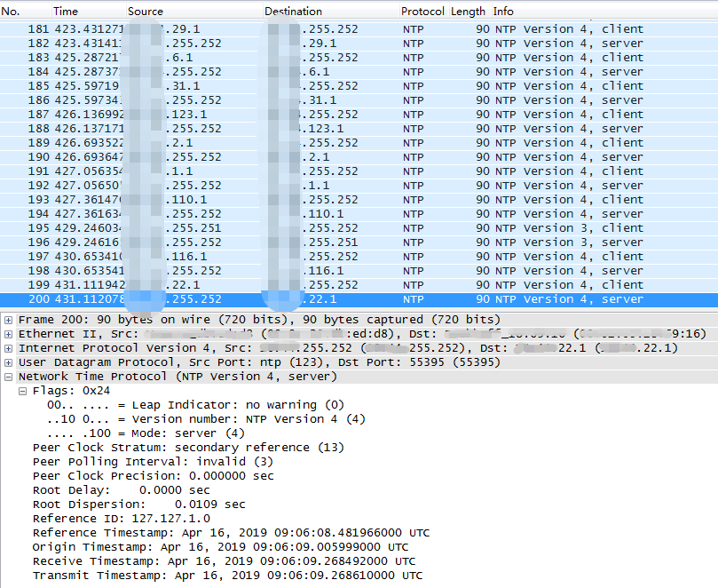Select packet number 199
This screenshot has height=588, width=718.
point(359,284)
